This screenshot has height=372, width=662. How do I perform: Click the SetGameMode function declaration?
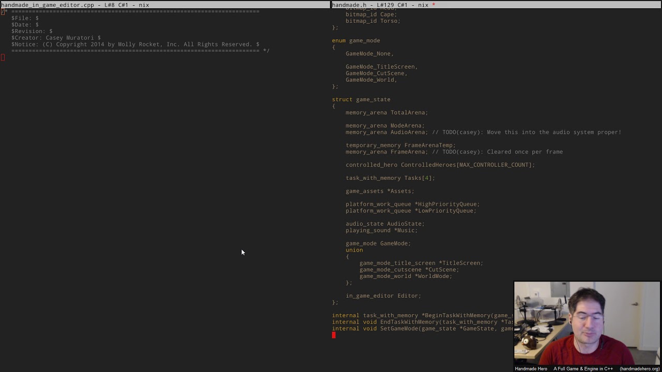coord(423,329)
